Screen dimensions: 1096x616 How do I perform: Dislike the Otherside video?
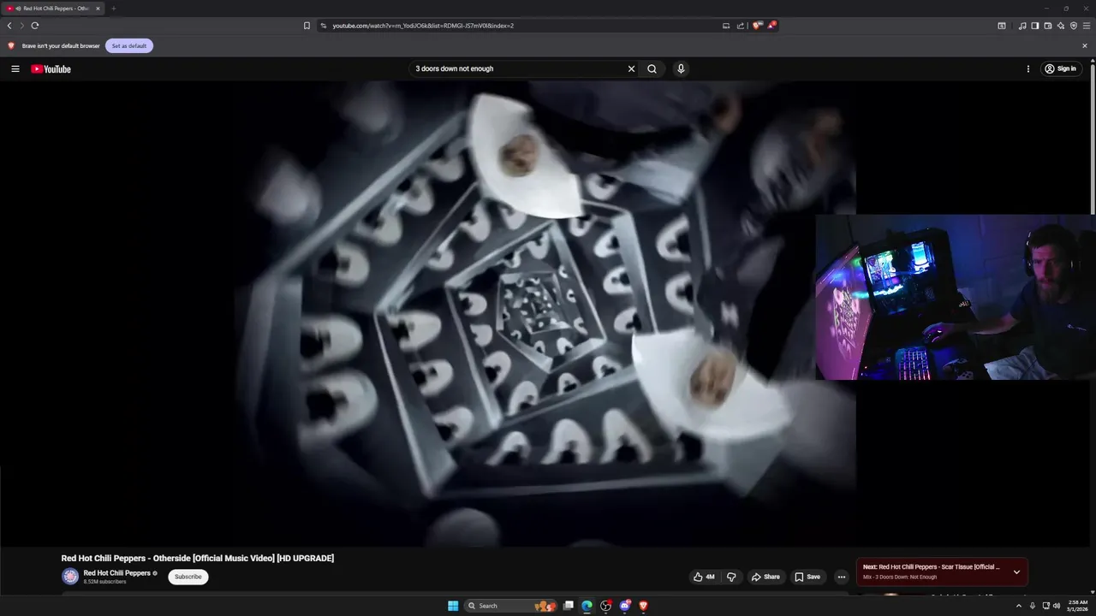(731, 577)
